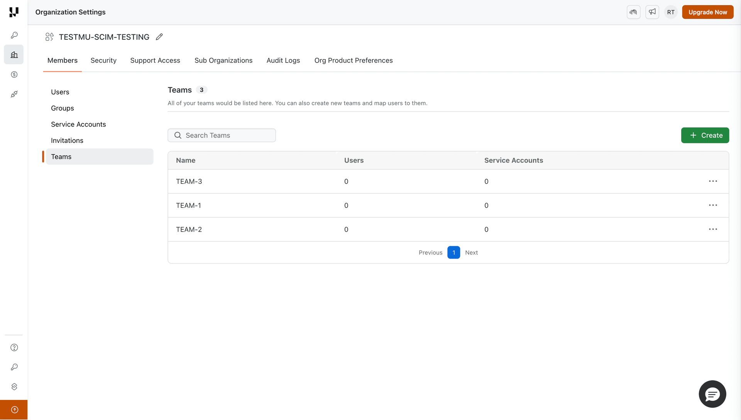The image size is (741, 420).
Task: Click the pencil icon to rename organization
Action: (x=159, y=37)
